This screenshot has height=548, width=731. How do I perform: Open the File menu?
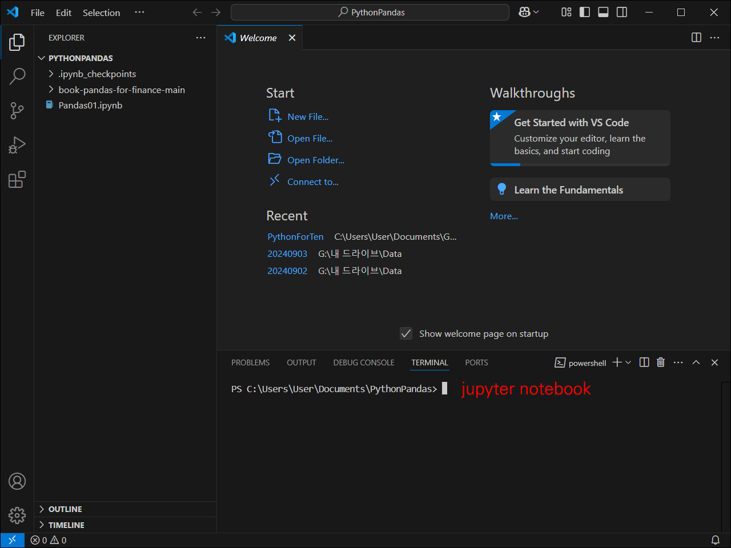tap(38, 13)
